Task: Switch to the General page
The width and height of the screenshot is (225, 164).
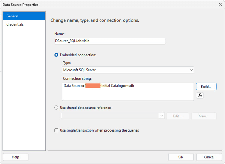Action: coord(24,16)
